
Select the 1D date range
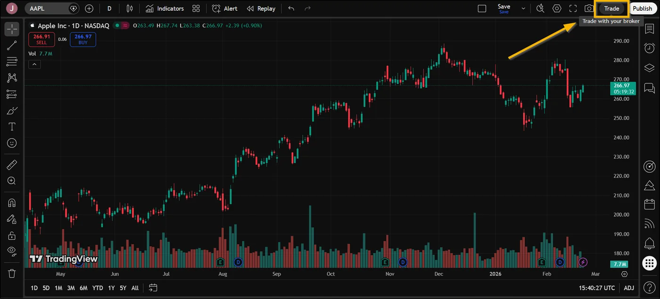point(34,288)
